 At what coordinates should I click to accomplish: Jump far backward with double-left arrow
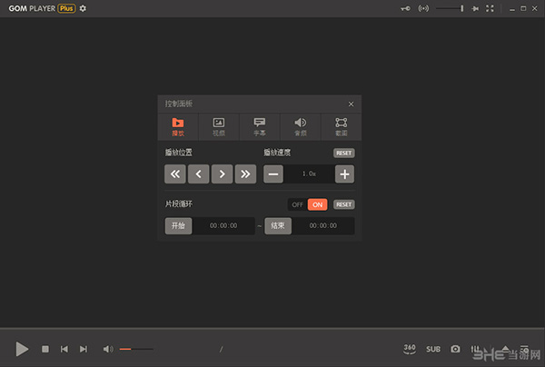coord(175,174)
